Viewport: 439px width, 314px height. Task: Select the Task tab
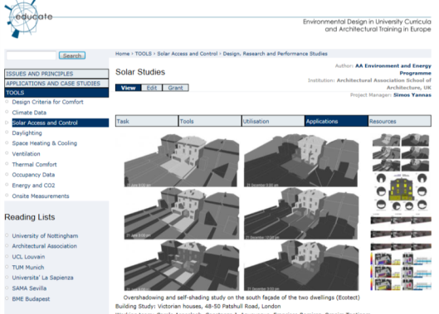click(x=147, y=121)
